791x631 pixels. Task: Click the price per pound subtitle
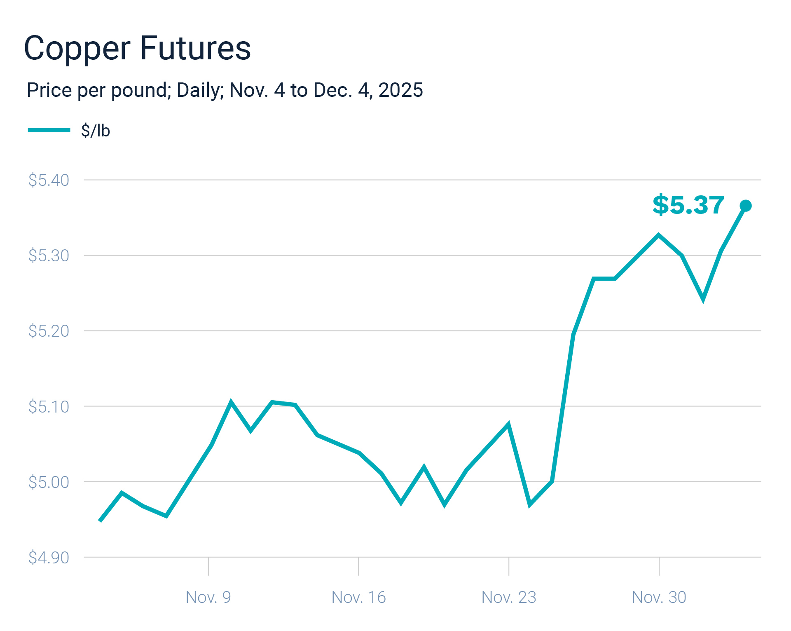click(x=225, y=90)
